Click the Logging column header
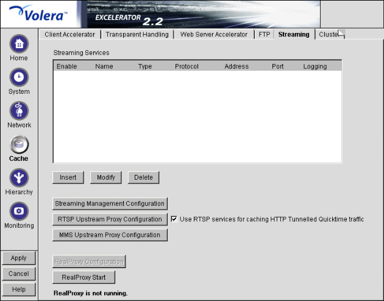Screen dimensions: 384x301 (x=315, y=66)
